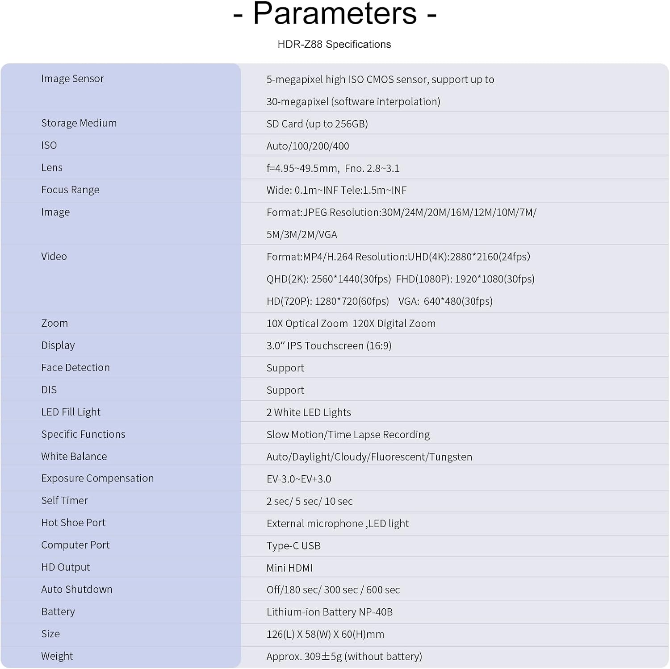Select the Weight row label
Viewport: 670px width, 669px height.
(57, 656)
